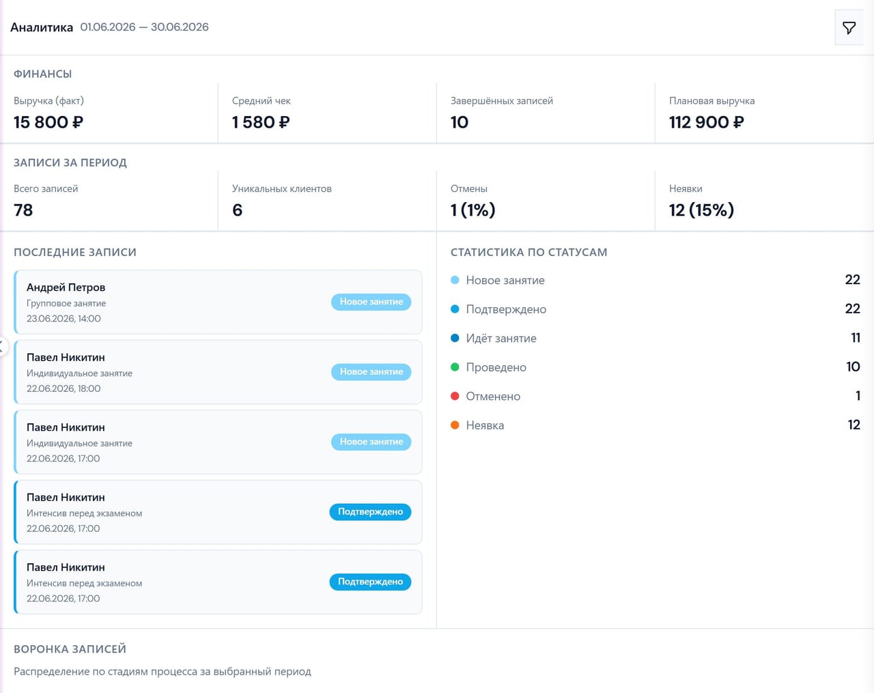The image size is (874, 693).
Task: Click dark-blue dot beside 'Идёт занятие'
Action: [455, 338]
